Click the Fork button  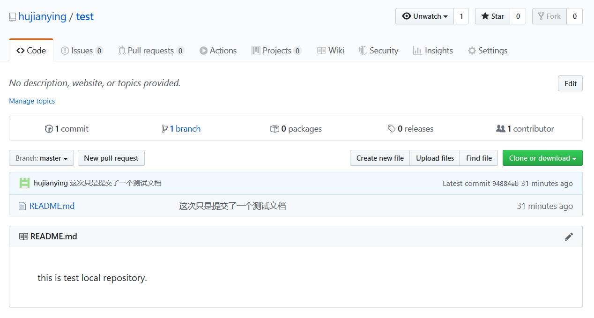pyautogui.click(x=549, y=16)
